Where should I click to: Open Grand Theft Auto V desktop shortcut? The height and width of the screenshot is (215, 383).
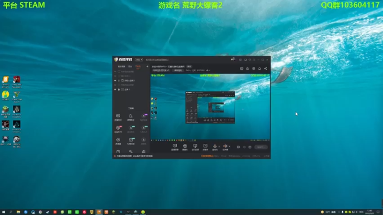17,97
